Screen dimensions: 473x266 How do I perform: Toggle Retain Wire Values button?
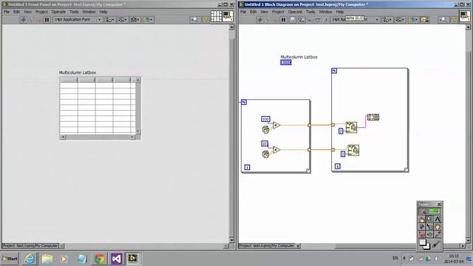(x=301, y=20)
